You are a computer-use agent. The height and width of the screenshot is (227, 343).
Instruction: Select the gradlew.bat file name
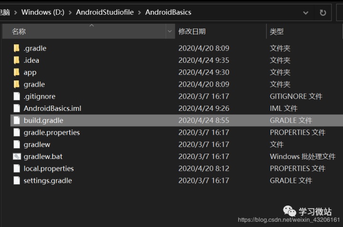pyautogui.click(x=43, y=157)
